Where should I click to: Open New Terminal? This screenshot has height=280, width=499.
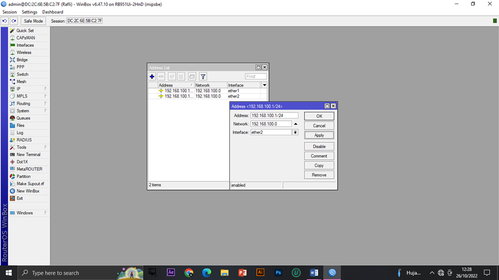(x=29, y=155)
